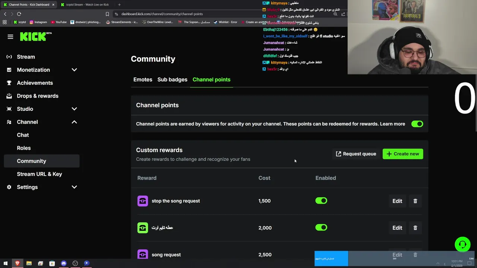Click the 1,500 cost value

point(265,201)
